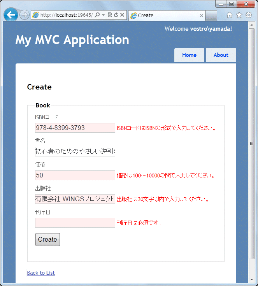Open the About menu tab
This screenshot has width=258, height=286.
(x=221, y=55)
